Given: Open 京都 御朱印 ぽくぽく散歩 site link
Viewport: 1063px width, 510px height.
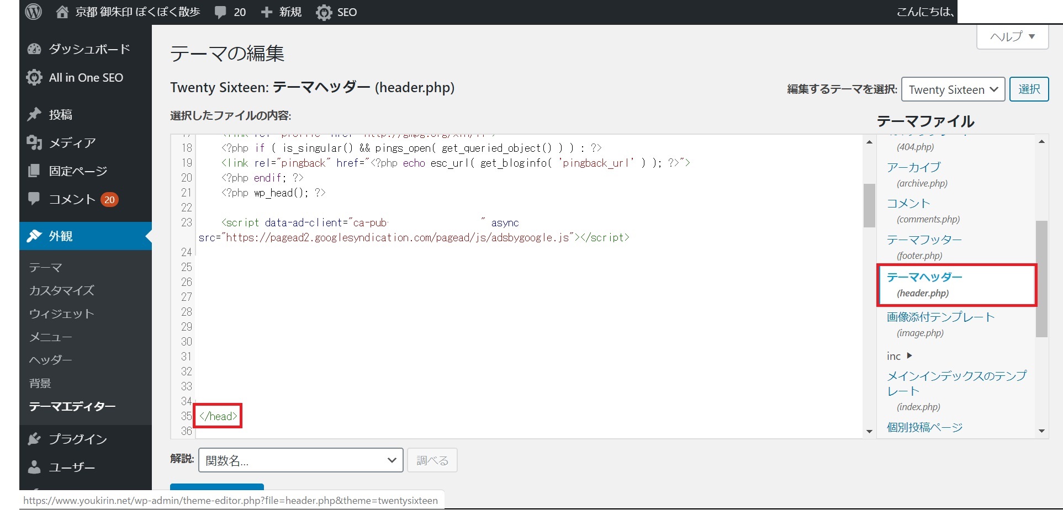Looking at the screenshot, I should [137, 12].
